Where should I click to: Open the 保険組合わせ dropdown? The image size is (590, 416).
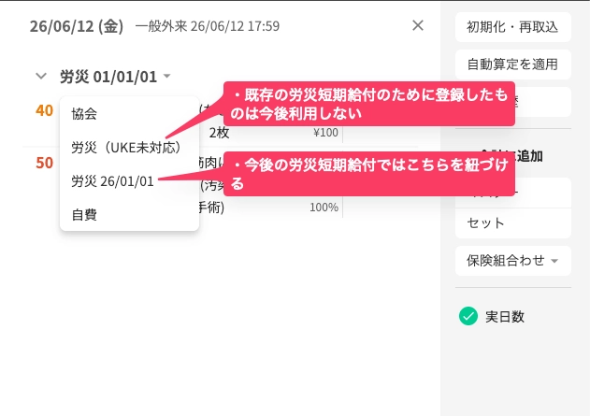[513, 261]
